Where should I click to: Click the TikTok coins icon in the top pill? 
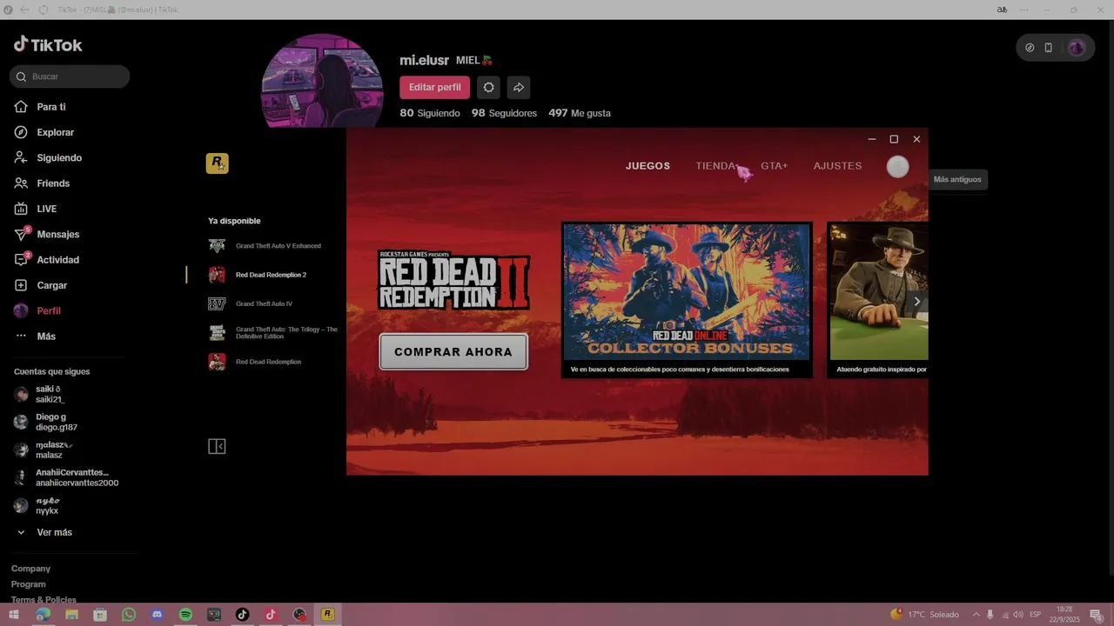pos(1030,48)
